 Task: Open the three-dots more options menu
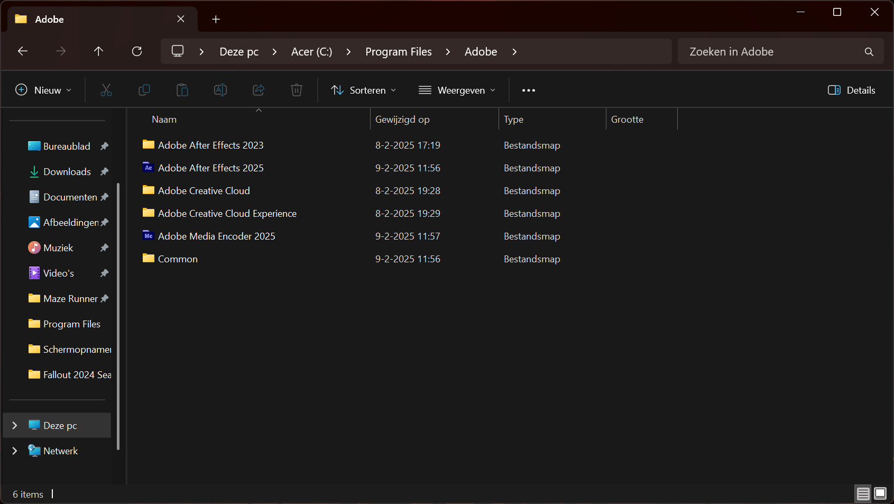pos(529,90)
